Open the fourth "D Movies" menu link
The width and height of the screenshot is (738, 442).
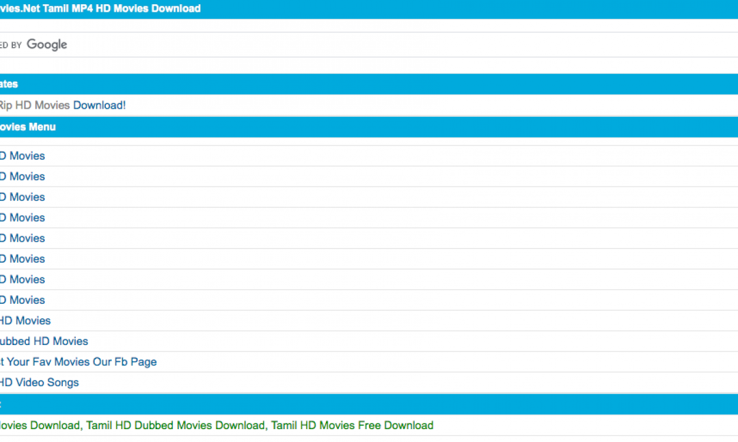coord(23,217)
